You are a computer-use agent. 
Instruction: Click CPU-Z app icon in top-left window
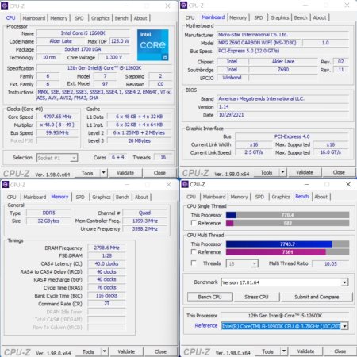click(5, 6)
